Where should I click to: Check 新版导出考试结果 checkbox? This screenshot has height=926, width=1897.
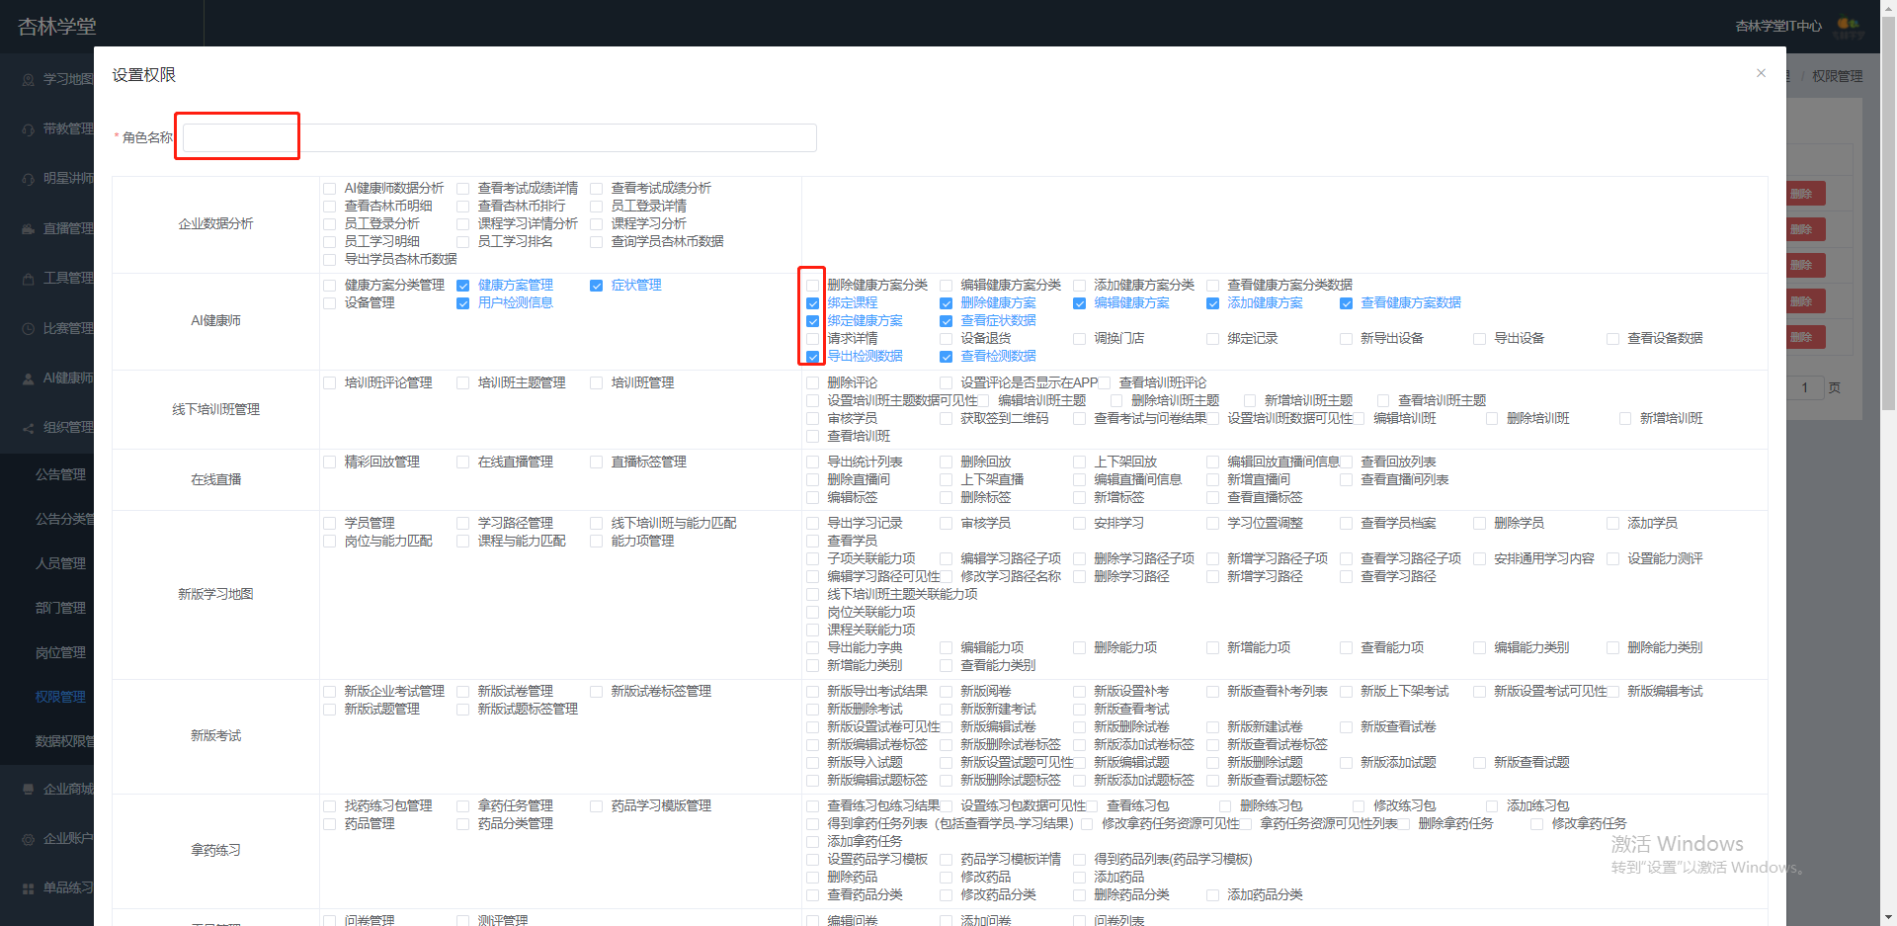pyautogui.click(x=812, y=692)
